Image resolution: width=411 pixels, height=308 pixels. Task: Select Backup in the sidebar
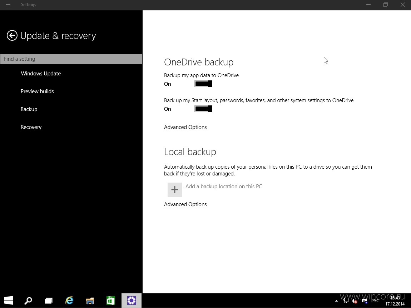coord(29,109)
